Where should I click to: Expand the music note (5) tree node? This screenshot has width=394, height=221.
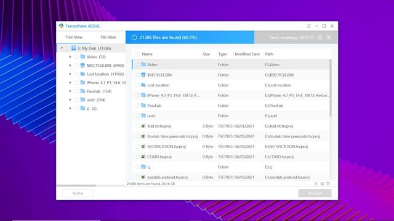(70, 108)
